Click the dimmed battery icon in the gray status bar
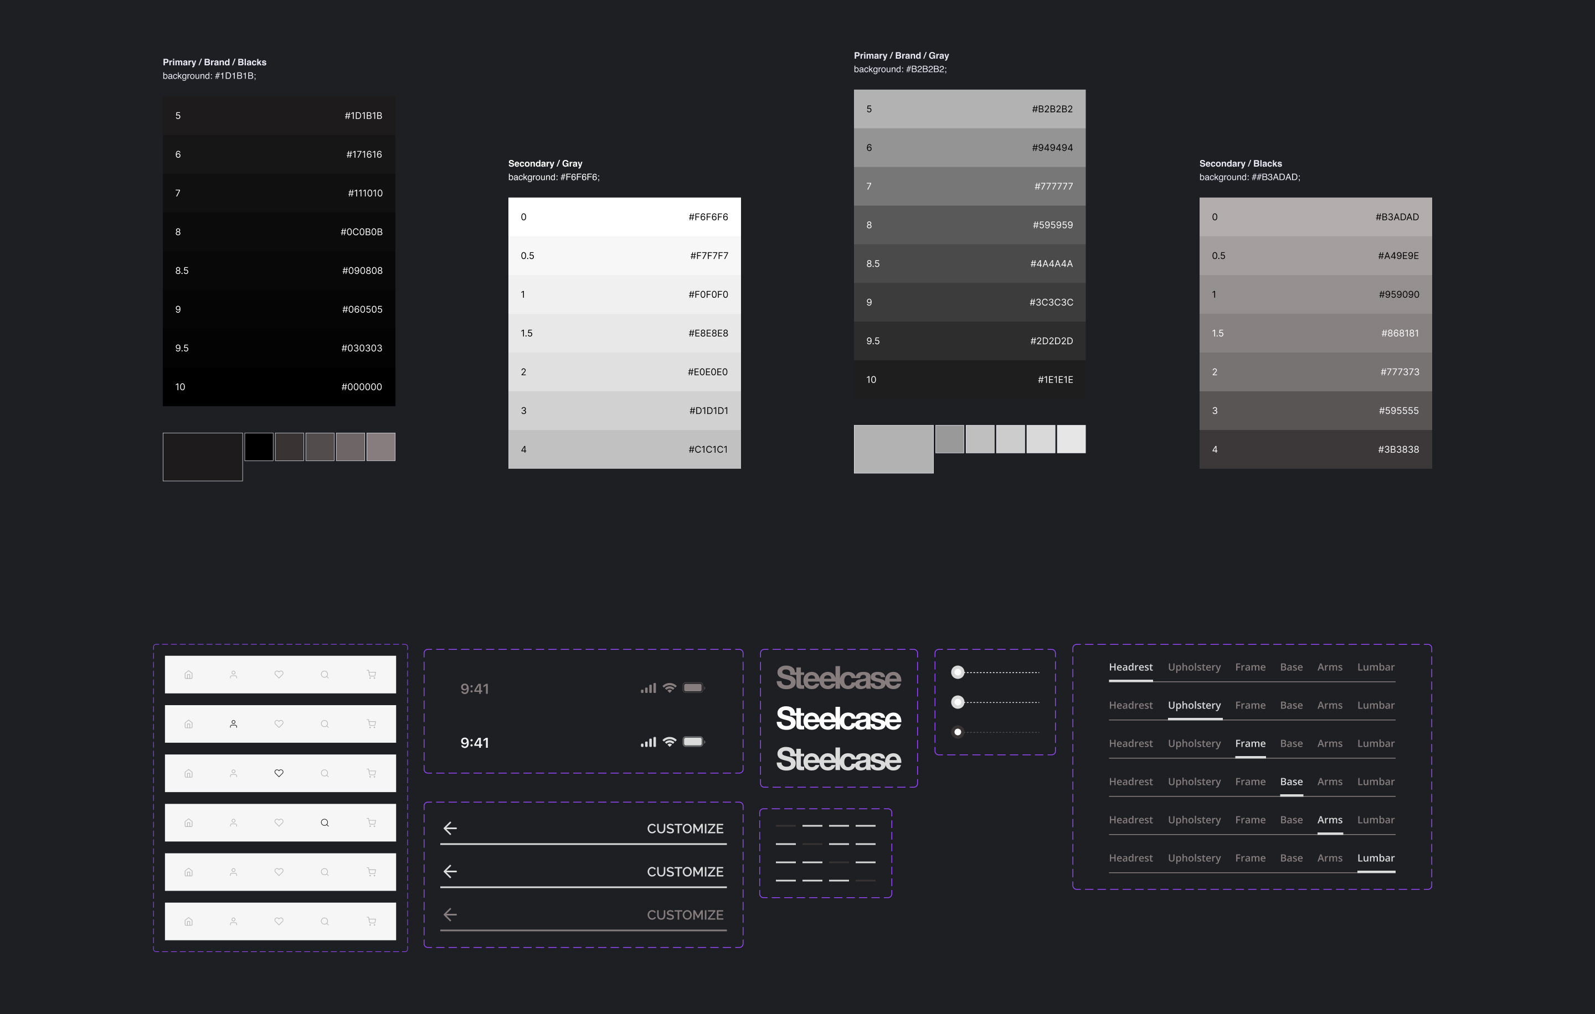This screenshot has width=1595, height=1014. 693,687
